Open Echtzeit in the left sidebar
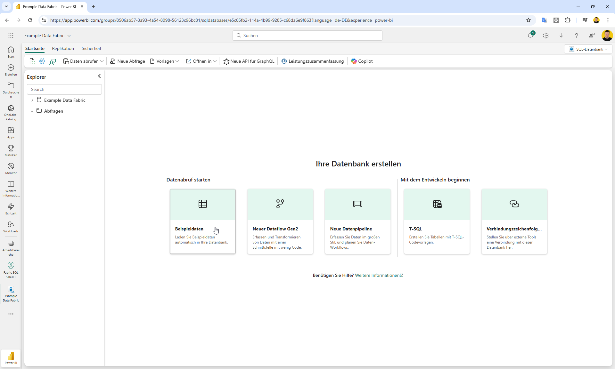This screenshot has width=615, height=369. coord(11,209)
